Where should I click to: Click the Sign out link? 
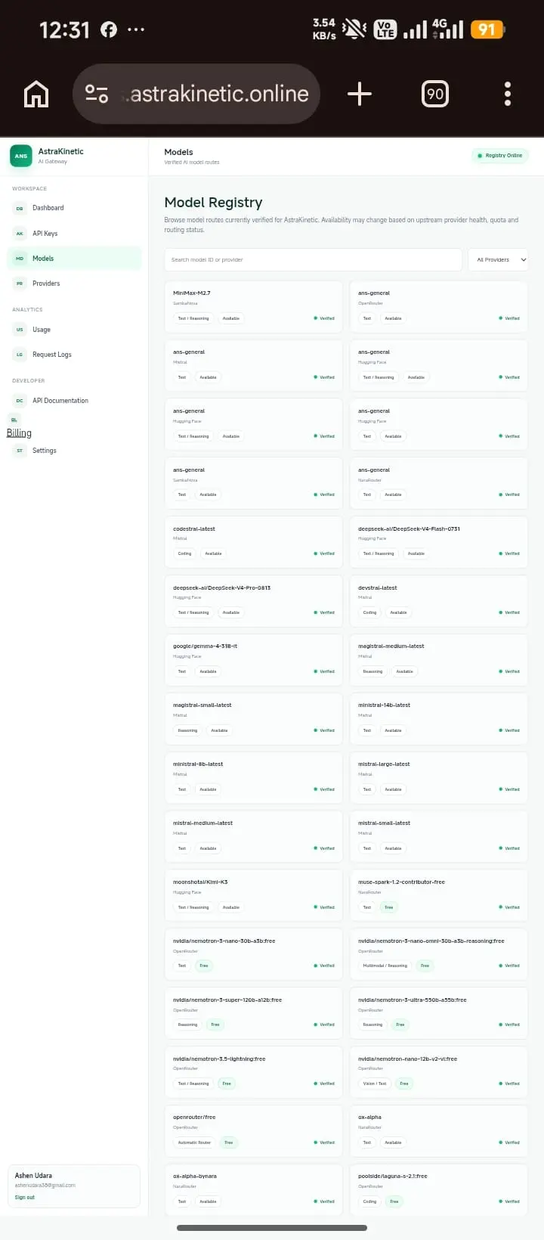[x=25, y=1198]
